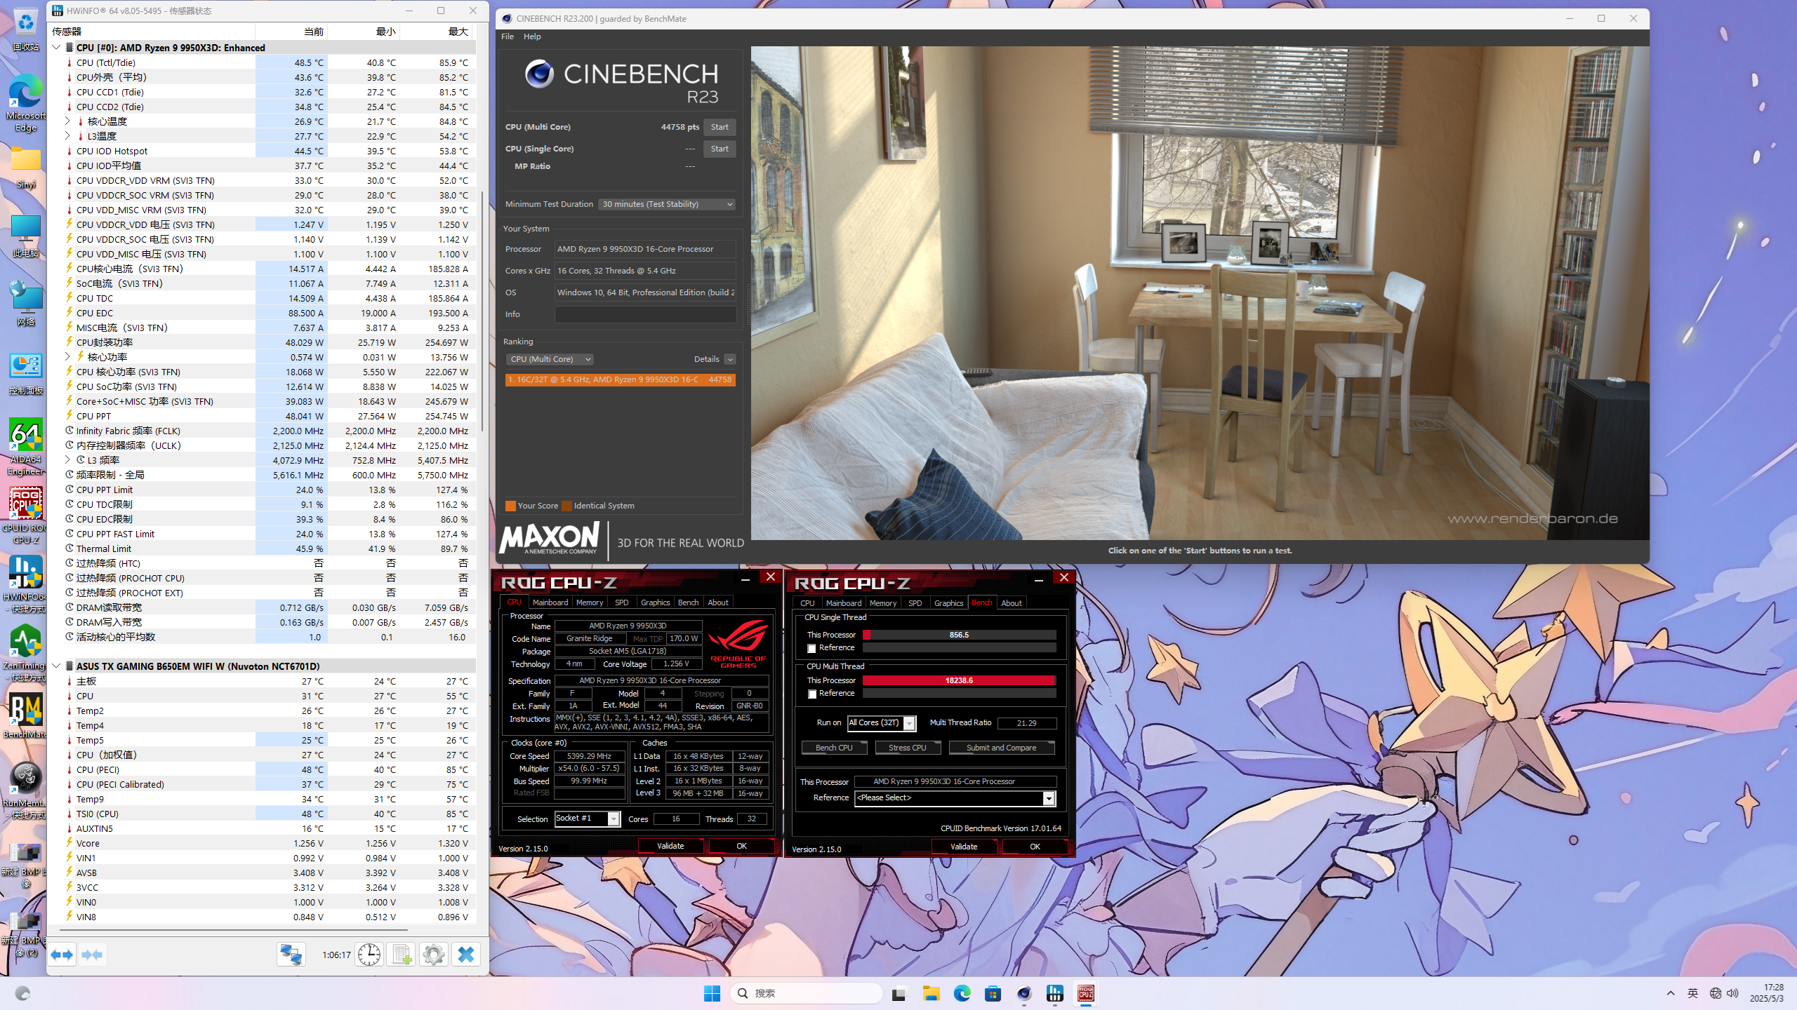Check Reference box under CPU Single Thread
The image size is (1797, 1010).
point(812,648)
